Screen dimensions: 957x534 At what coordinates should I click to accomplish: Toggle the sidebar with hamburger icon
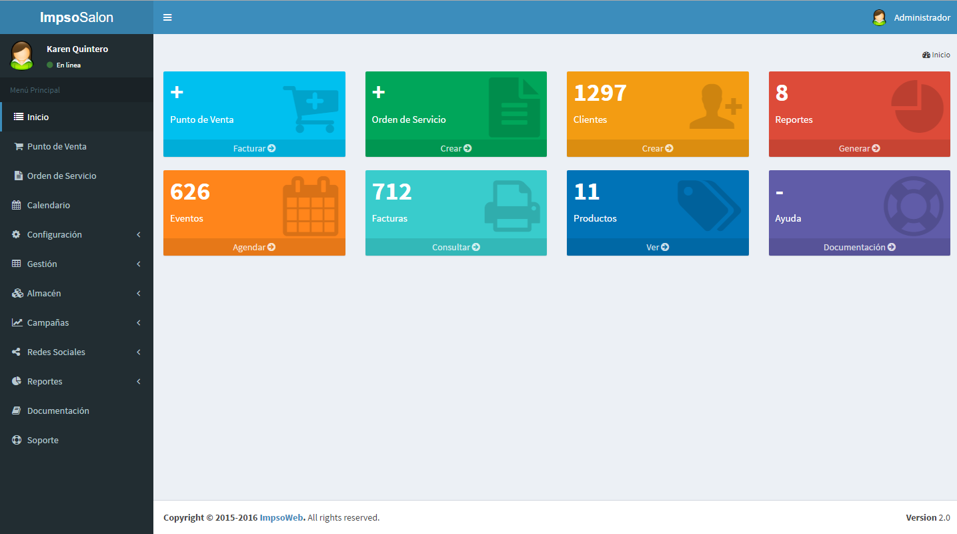[x=167, y=17]
